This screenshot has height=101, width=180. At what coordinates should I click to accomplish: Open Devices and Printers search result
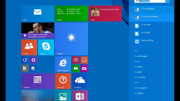point(151,18)
